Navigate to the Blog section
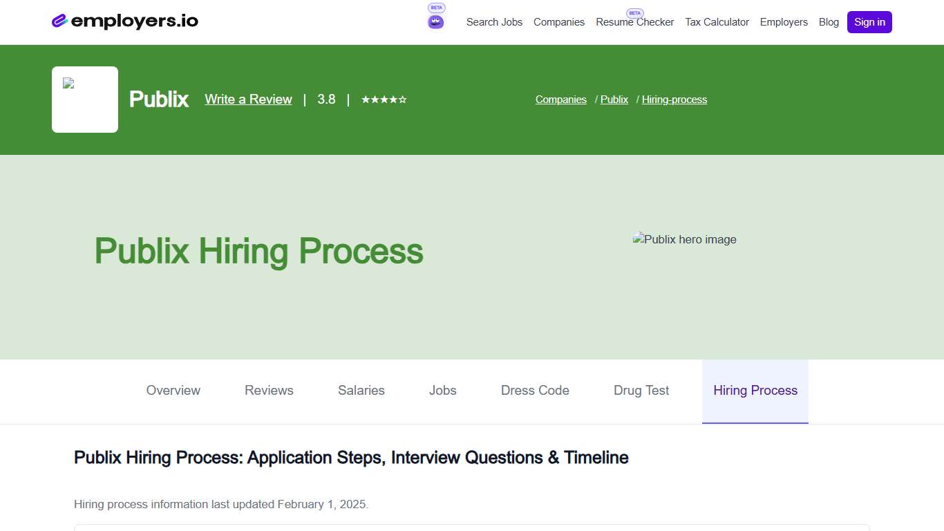The width and height of the screenshot is (944, 531). (x=829, y=21)
